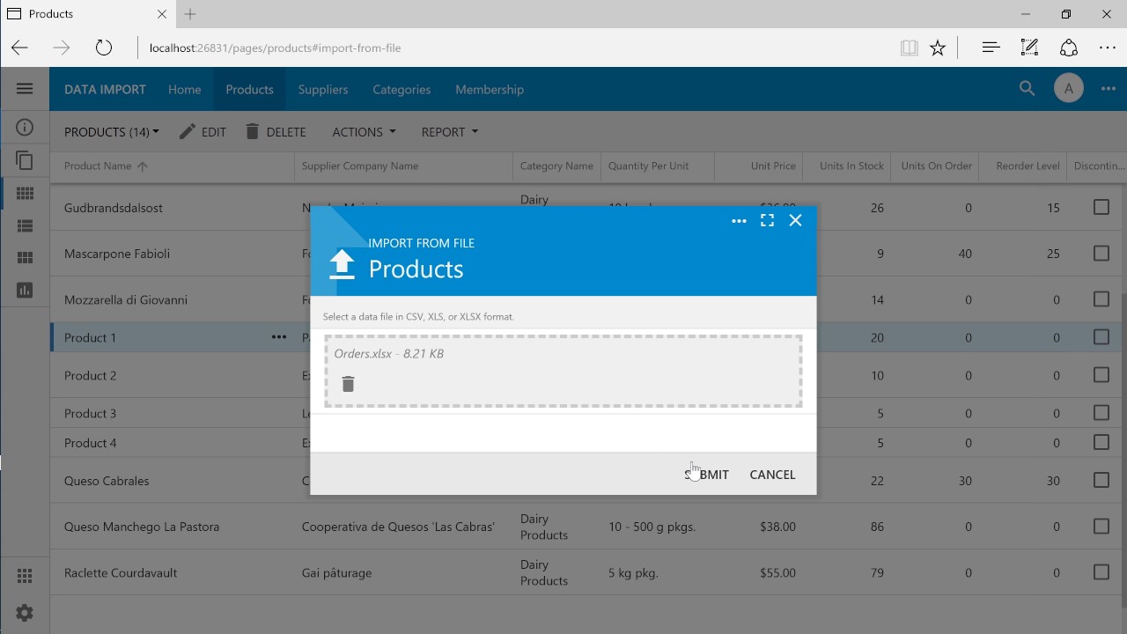Toggle Discontinued checkbox for Product 2
The width and height of the screenshot is (1127, 634).
tap(1101, 374)
